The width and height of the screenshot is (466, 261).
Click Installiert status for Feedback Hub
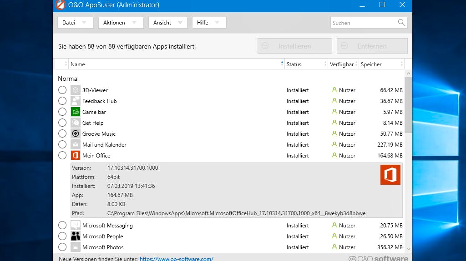(x=298, y=101)
